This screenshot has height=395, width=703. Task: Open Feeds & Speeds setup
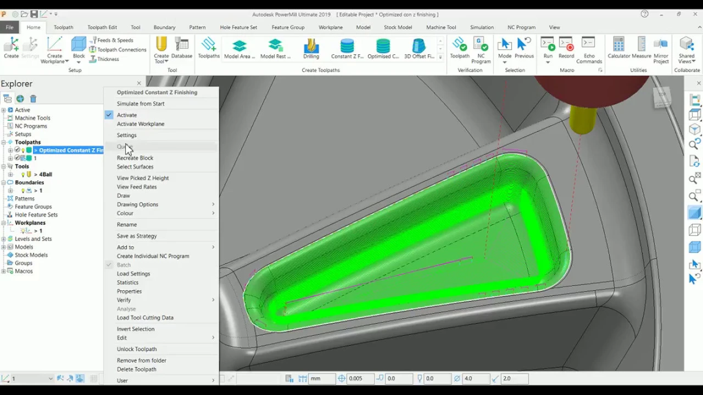click(111, 40)
